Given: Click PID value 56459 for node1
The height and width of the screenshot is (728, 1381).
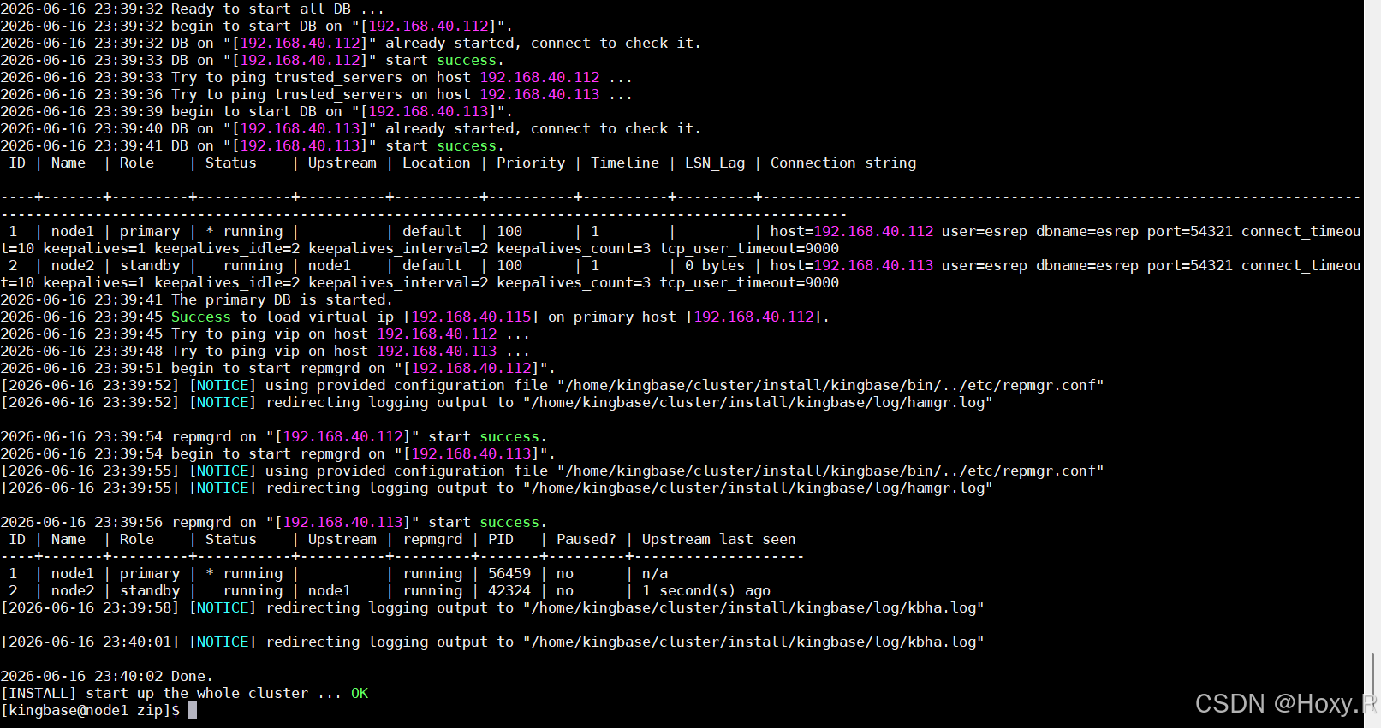Looking at the screenshot, I should 509,573.
